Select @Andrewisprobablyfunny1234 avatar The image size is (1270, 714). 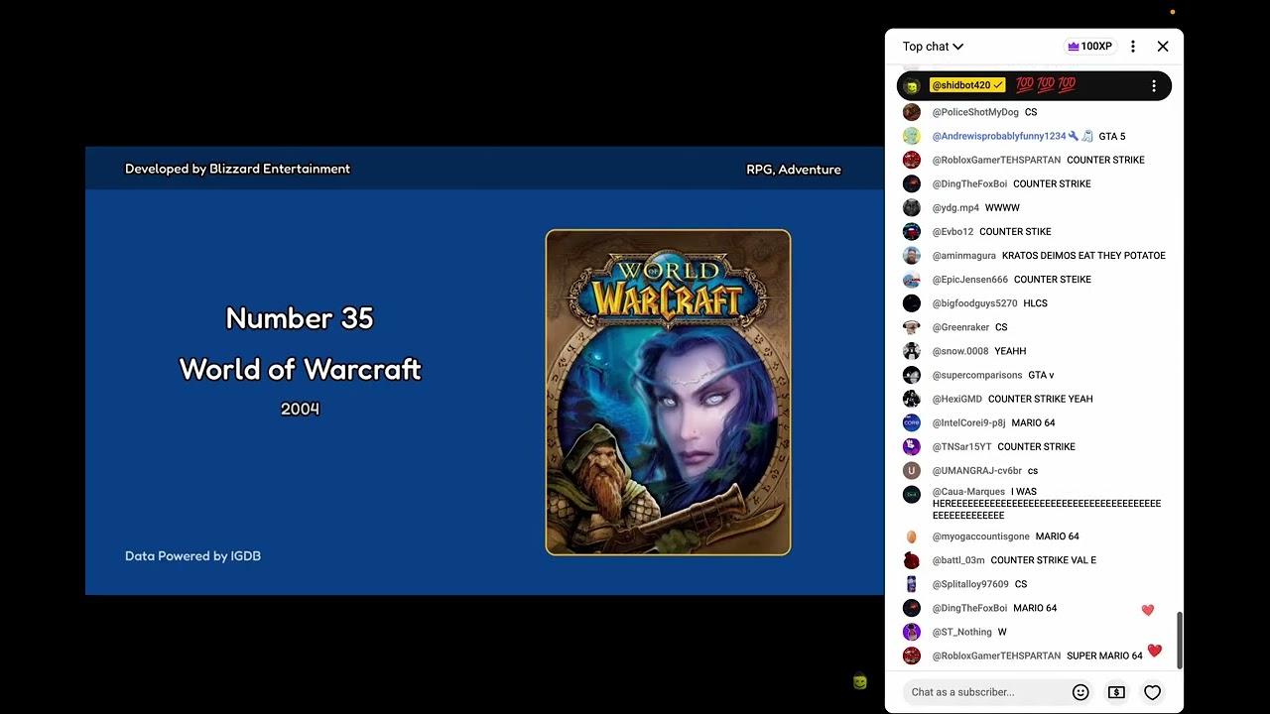pos(912,136)
